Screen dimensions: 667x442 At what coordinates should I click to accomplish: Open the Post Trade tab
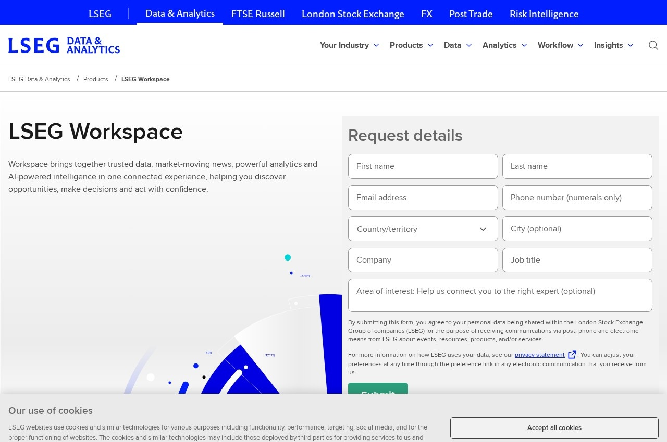pyautogui.click(x=471, y=14)
